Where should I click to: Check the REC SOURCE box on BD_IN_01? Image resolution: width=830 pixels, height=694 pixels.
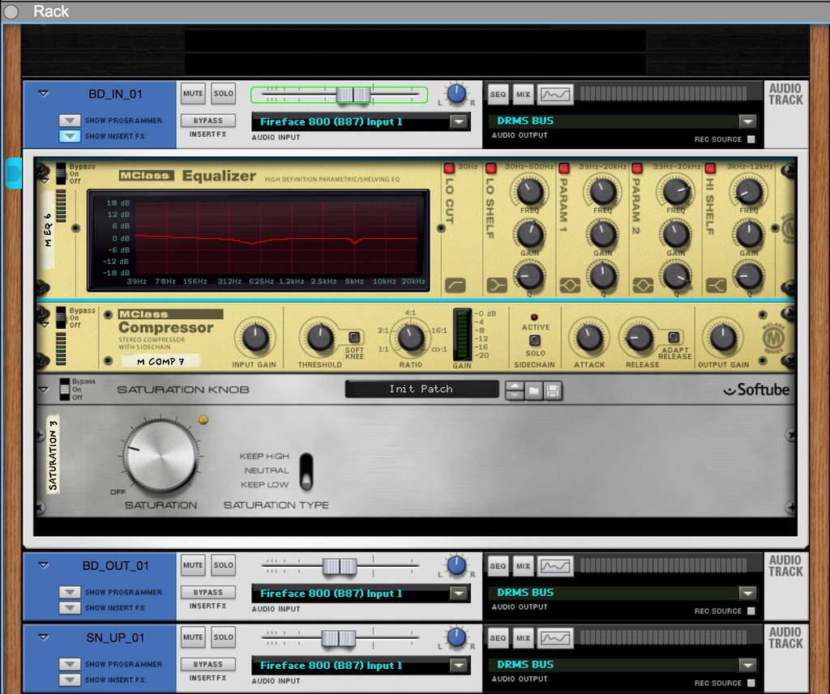(x=751, y=139)
